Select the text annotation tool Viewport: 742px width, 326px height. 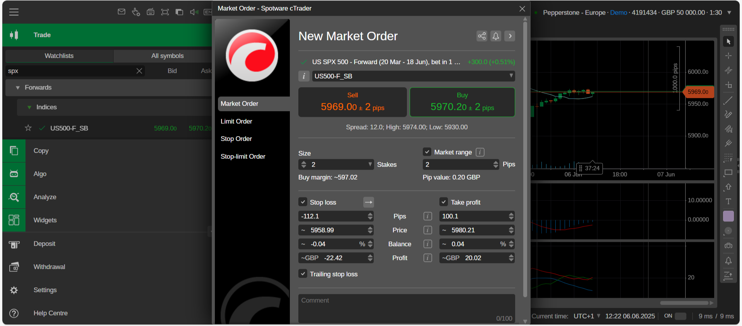coord(728,201)
